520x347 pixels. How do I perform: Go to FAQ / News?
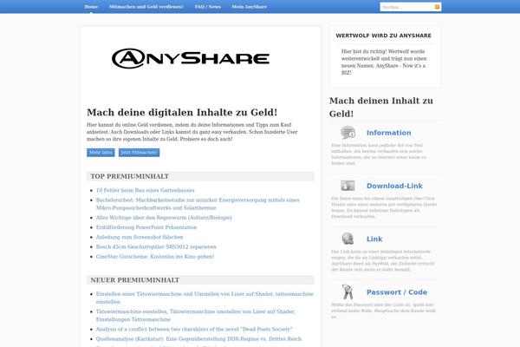pyautogui.click(x=208, y=7)
